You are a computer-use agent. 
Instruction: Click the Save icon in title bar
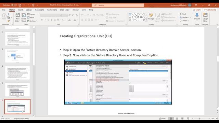(20, 5)
